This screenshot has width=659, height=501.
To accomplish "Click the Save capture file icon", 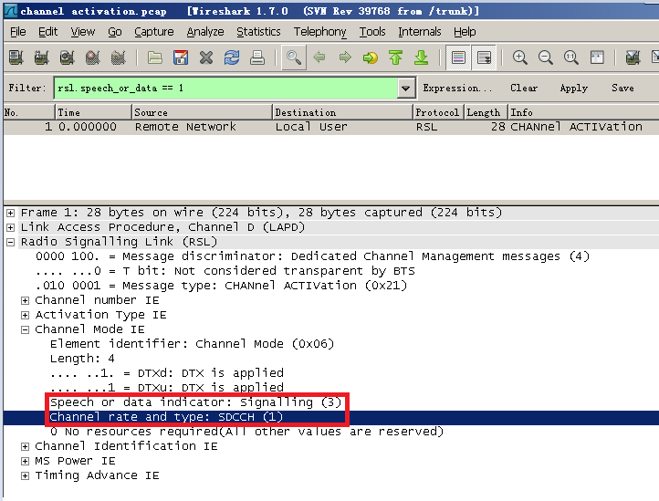I will pos(181,57).
